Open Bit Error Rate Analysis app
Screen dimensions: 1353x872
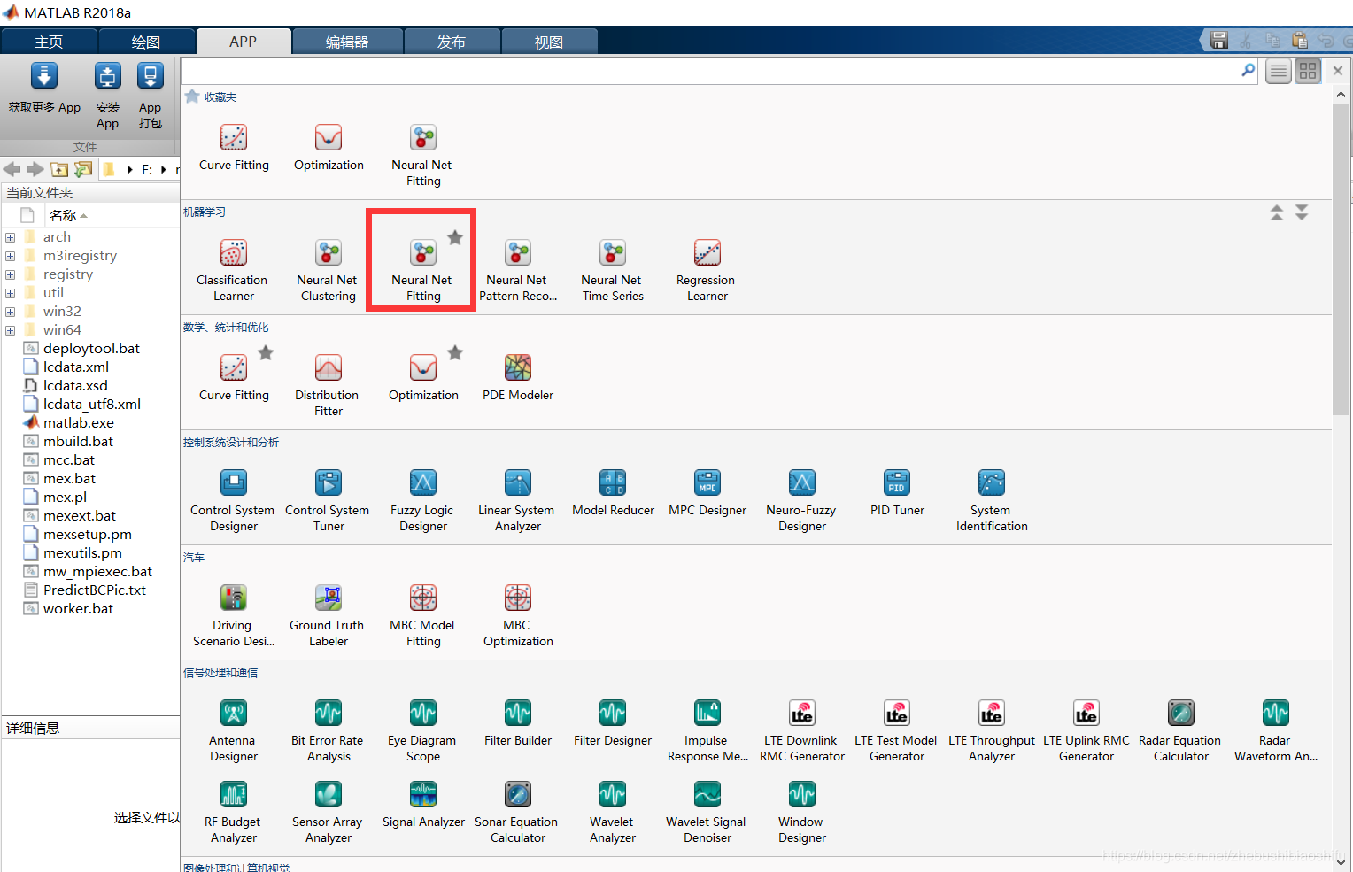(x=328, y=730)
